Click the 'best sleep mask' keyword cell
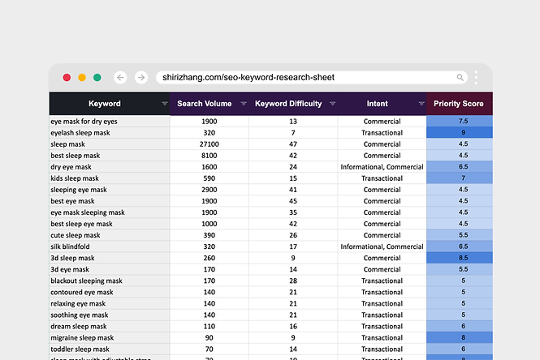540x360 pixels. (109, 156)
